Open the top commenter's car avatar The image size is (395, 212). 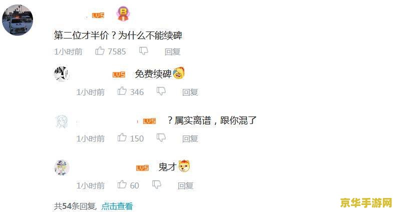pyautogui.click(x=18, y=20)
